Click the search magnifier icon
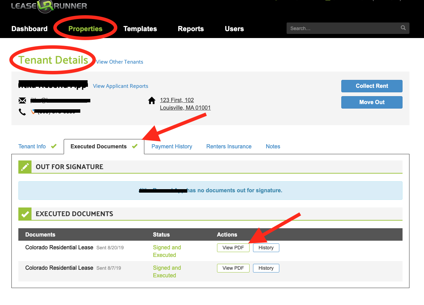 403,28
